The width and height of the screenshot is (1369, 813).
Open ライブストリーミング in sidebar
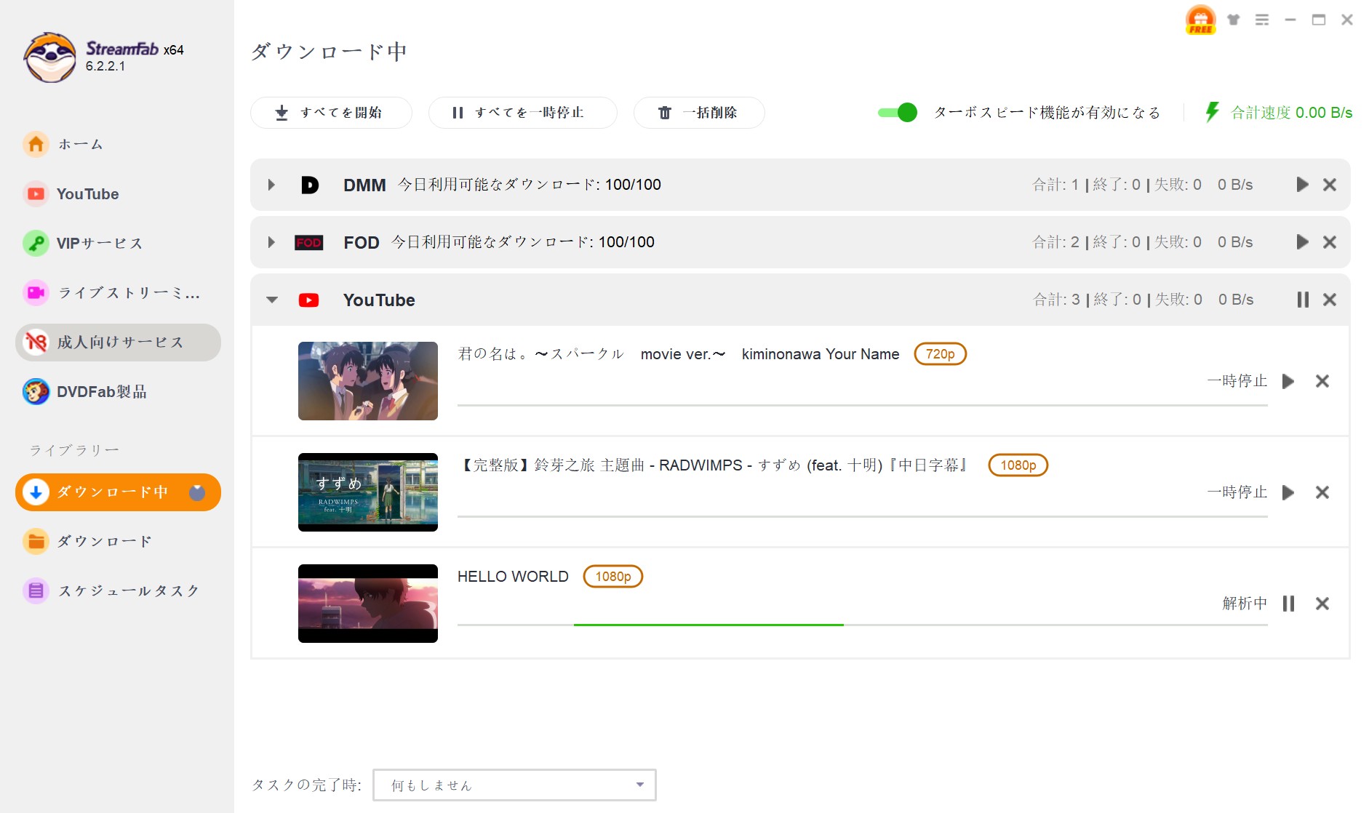pyautogui.click(x=118, y=292)
